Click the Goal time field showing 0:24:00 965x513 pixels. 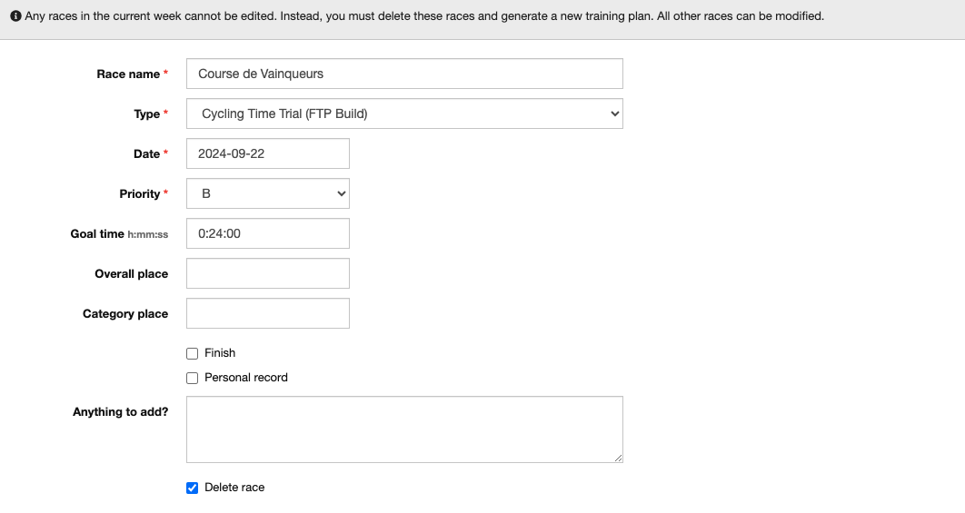click(267, 233)
